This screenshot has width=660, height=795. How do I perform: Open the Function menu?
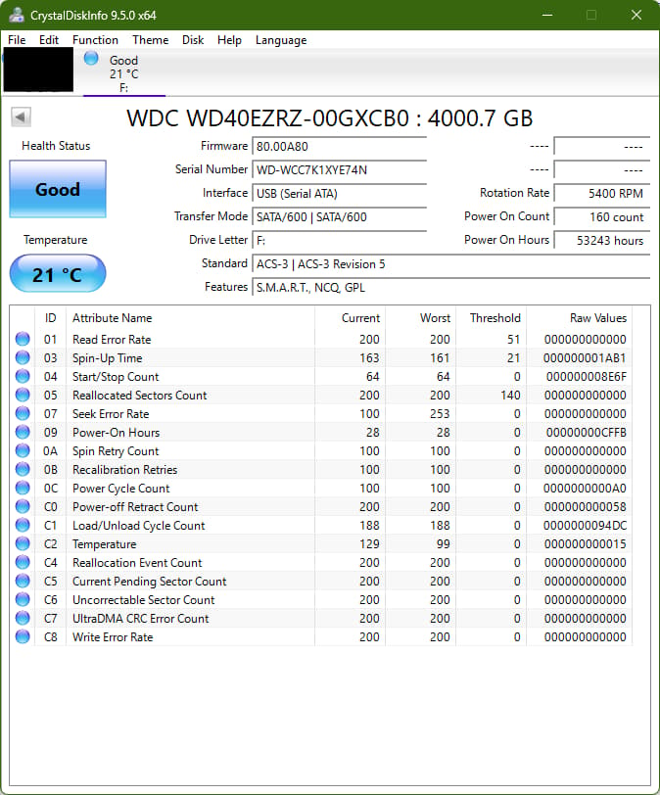click(95, 40)
